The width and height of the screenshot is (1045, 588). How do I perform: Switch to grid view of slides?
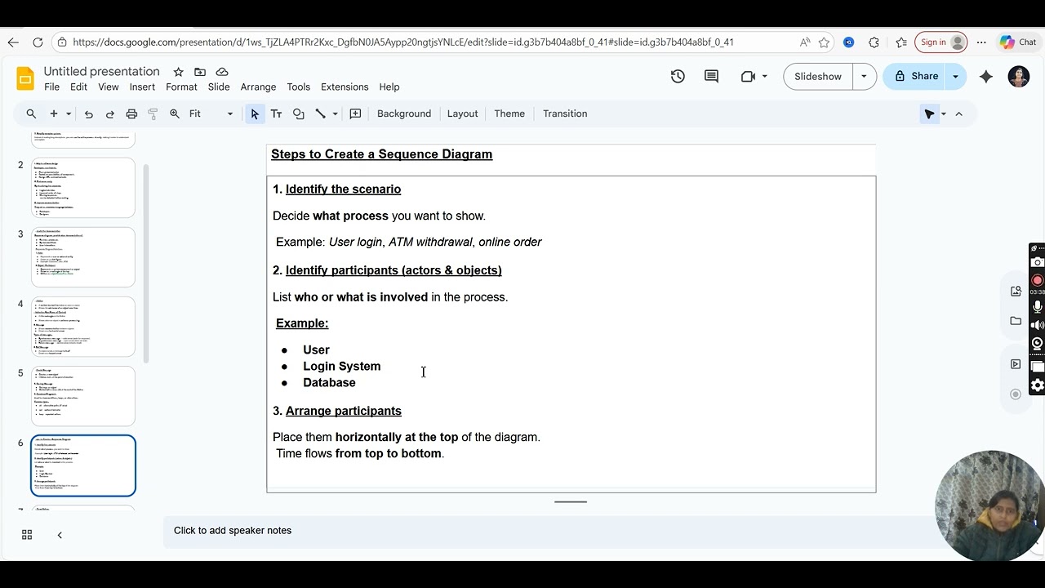tap(27, 535)
